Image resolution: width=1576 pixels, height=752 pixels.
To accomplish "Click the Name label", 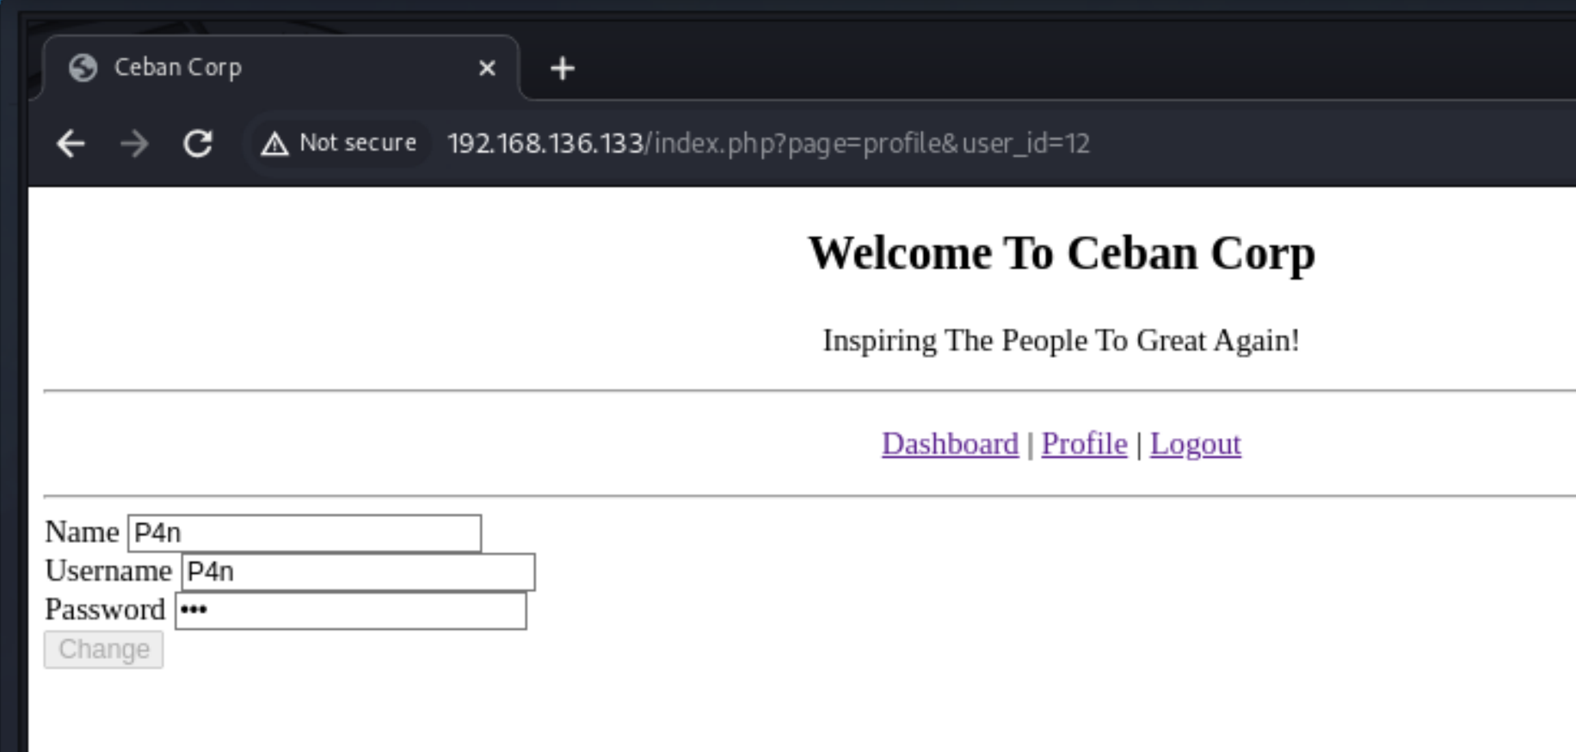I will click(82, 533).
